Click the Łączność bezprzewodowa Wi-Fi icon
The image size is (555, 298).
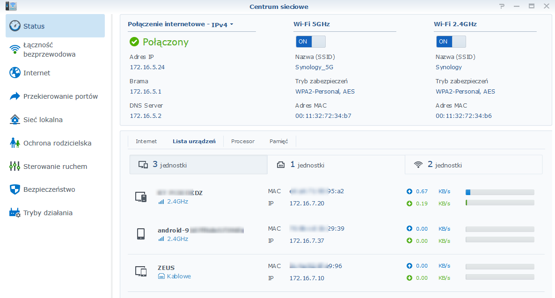click(x=15, y=49)
